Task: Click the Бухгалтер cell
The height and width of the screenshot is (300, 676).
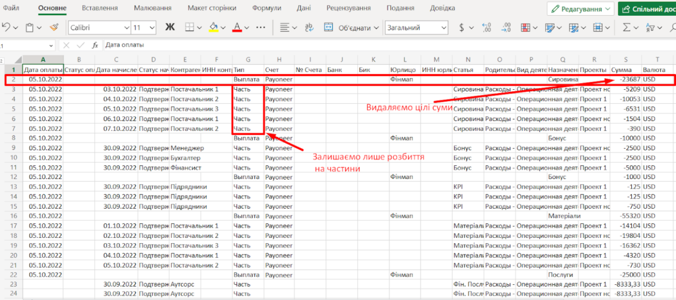Action: 185,157
